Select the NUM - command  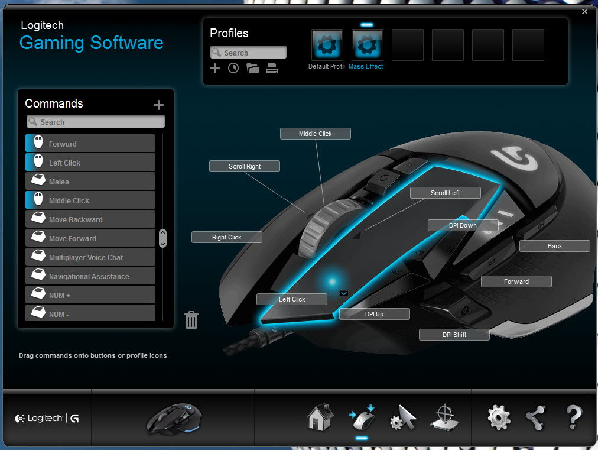(x=90, y=313)
